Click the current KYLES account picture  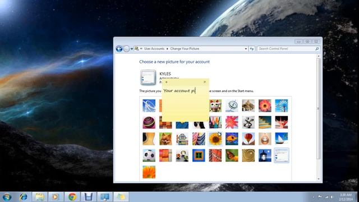click(x=148, y=77)
